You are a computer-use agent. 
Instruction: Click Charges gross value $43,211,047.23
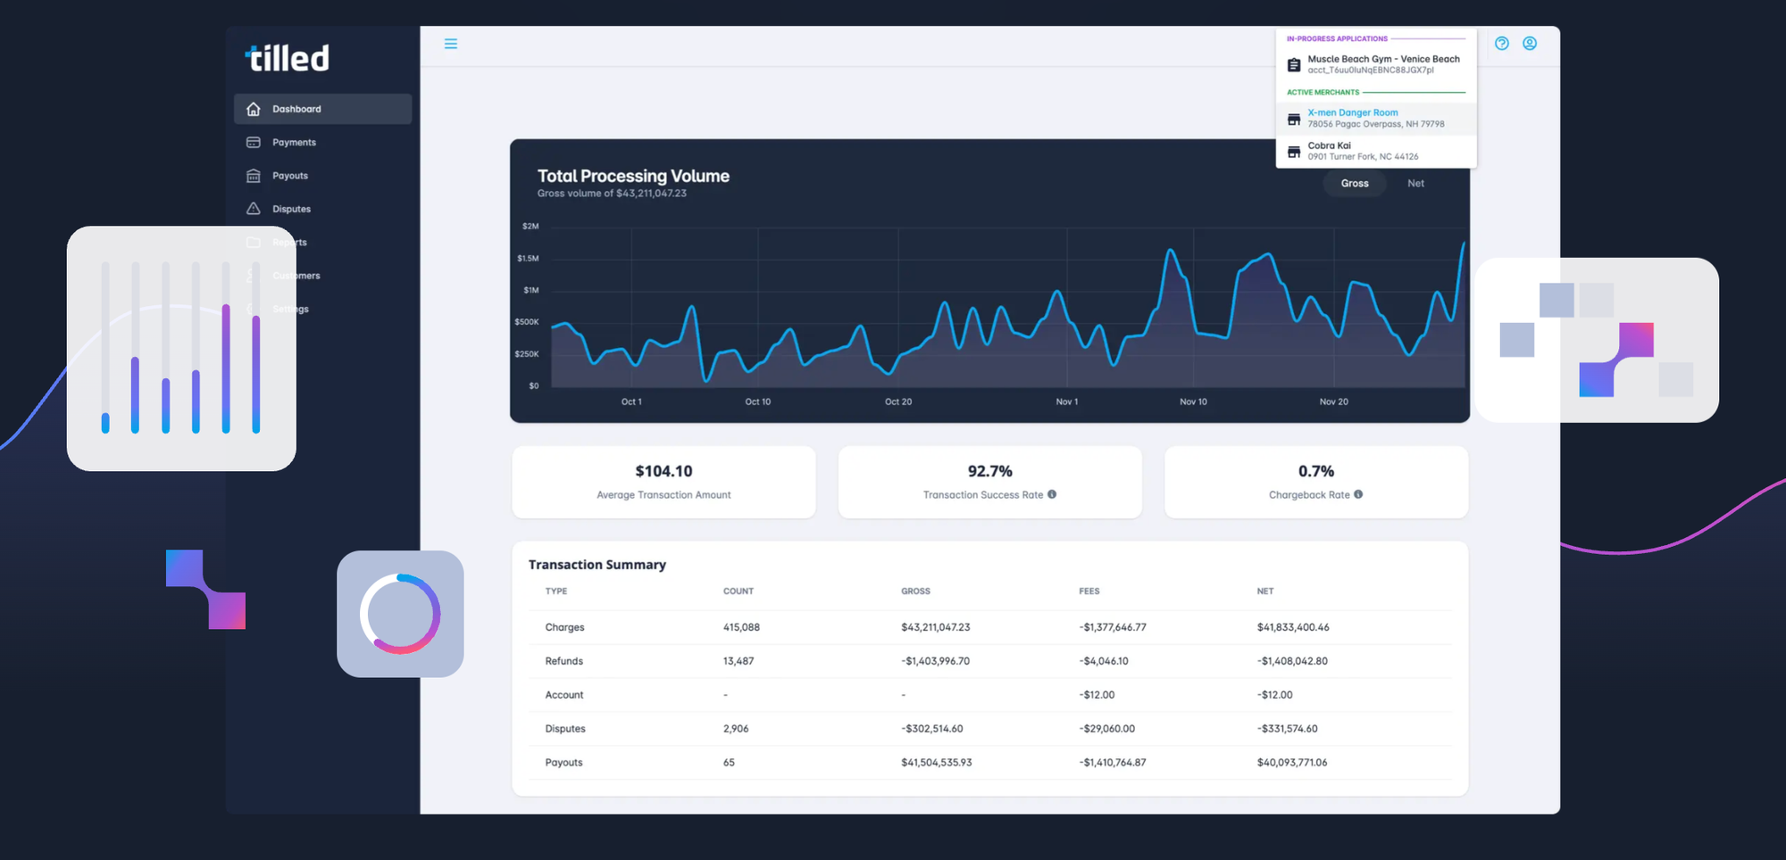tap(936, 627)
